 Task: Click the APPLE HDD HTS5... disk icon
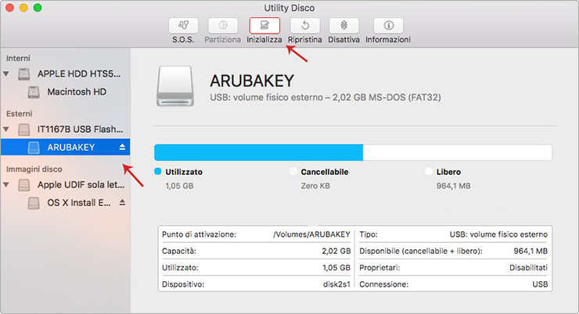pyautogui.click(x=24, y=74)
